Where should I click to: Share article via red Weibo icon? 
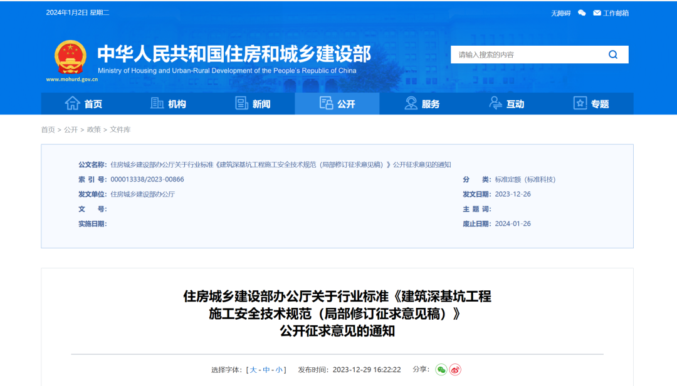(x=455, y=370)
